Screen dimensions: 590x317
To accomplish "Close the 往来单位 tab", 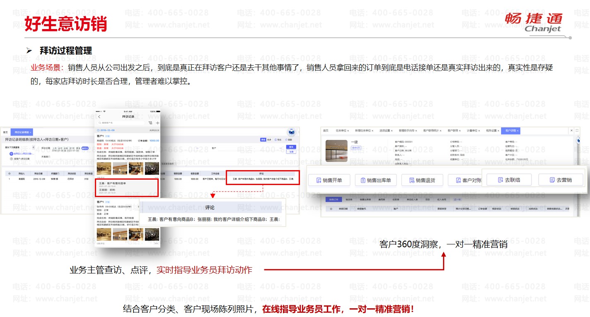I will pos(348,131).
